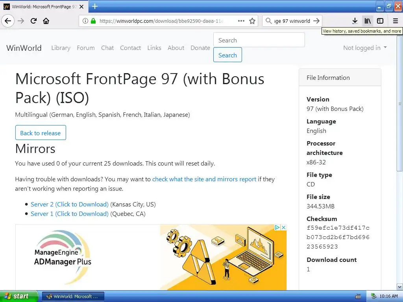Open the Donate nav item
Viewport: 403px width, 302px height.
(200, 48)
